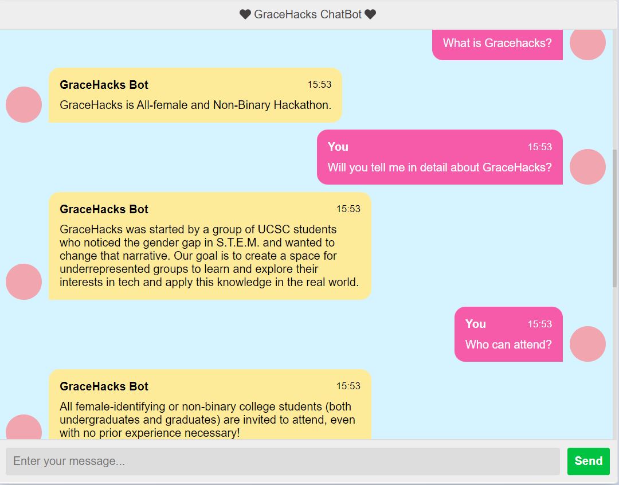
Task: Click the 'GraceHacks ChatBot' header title
Action: (x=308, y=14)
